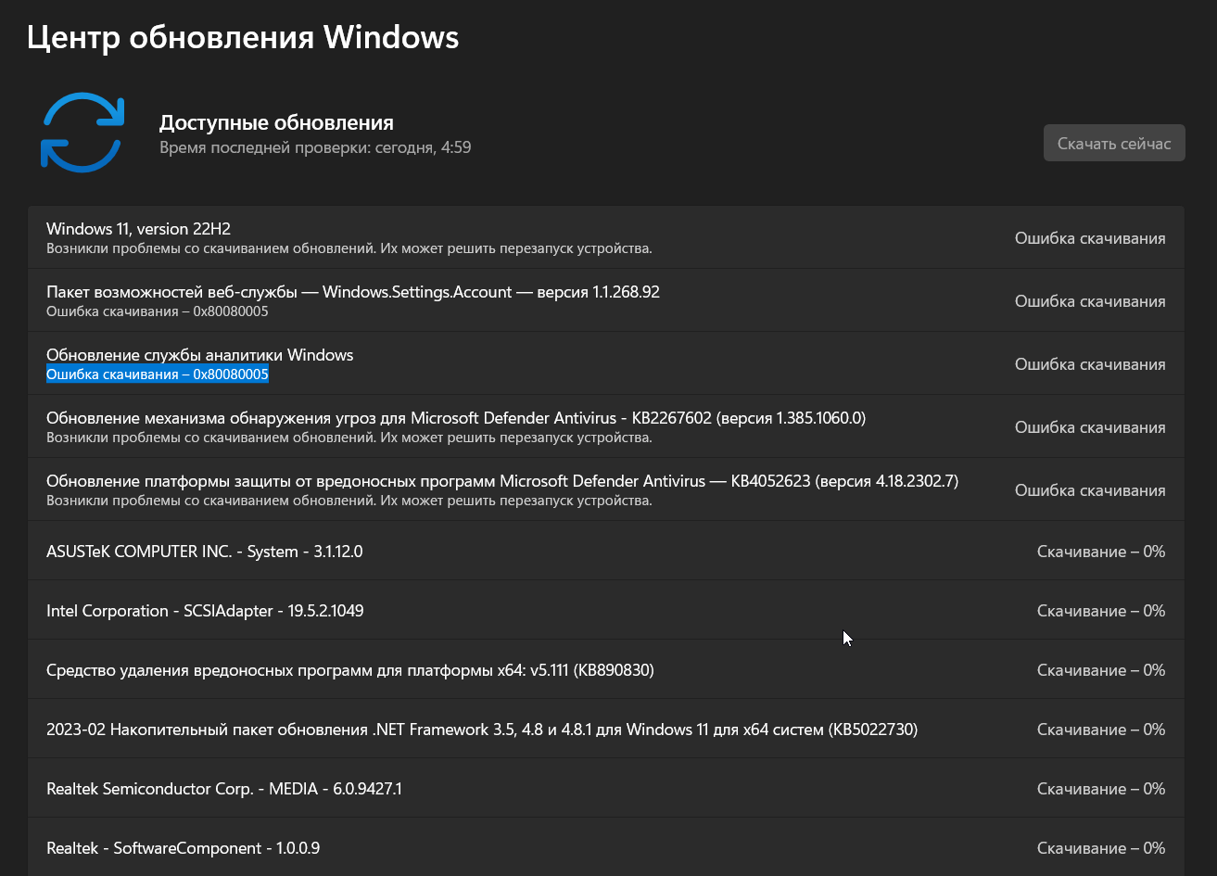Click the 'Скачать сейчас' button
Screen dimensions: 1217x876
tap(1114, 143)
